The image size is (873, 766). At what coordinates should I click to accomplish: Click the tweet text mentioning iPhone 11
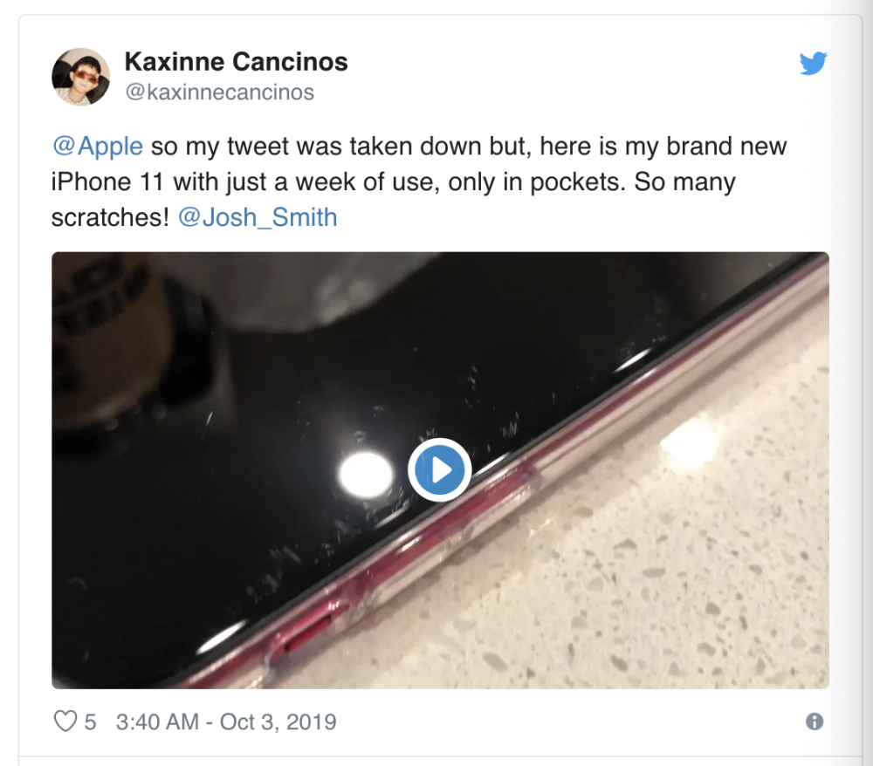419,182
